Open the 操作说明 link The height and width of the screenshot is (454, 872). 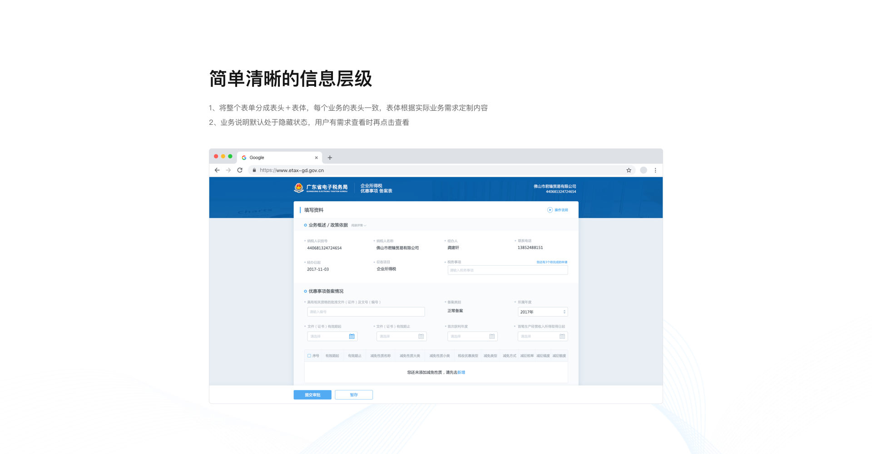click(x=561, y=210)
